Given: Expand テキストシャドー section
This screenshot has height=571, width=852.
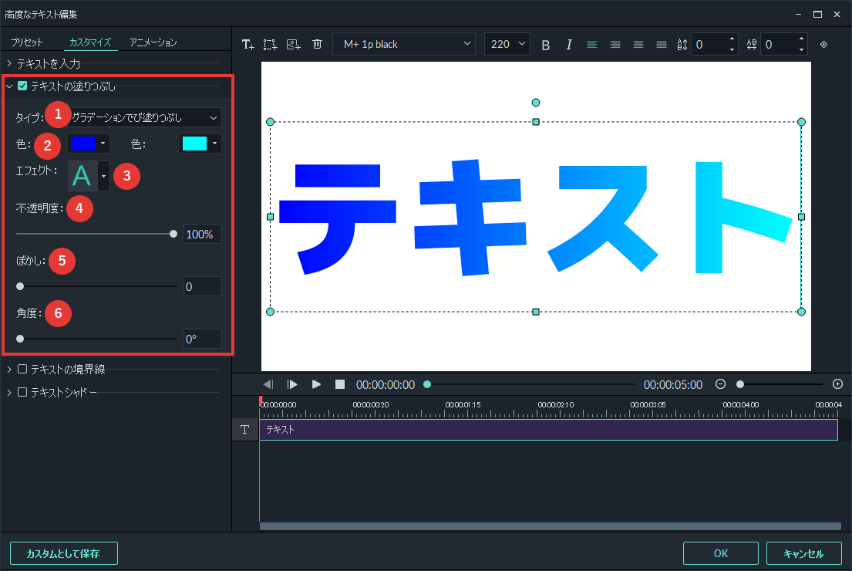Looking at the screenshot, I should click(9, 392).
